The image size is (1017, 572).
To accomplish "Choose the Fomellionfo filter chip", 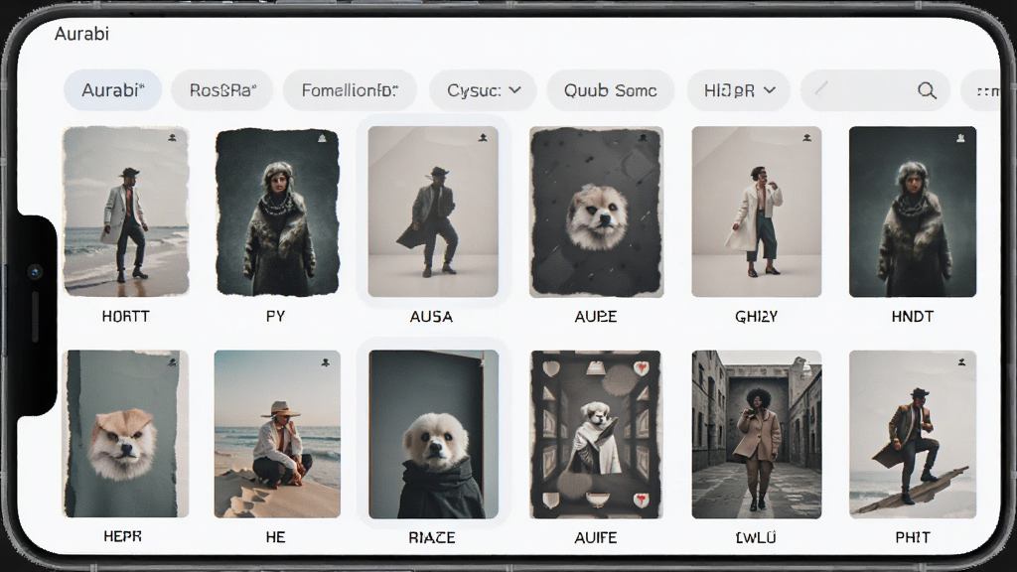I will click(x=350, y=90).
